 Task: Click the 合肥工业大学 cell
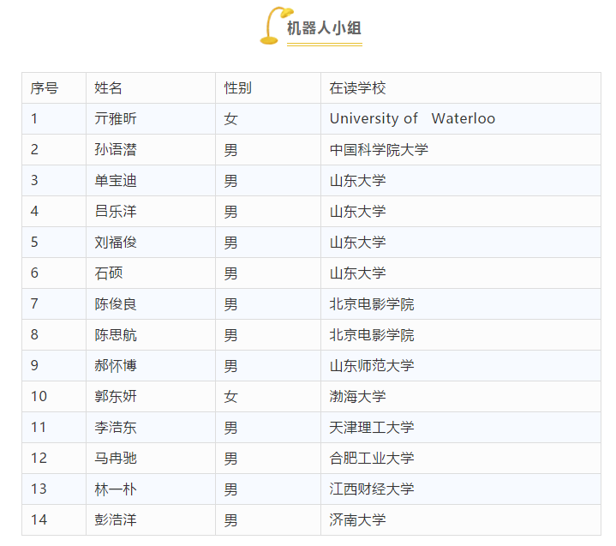372,459
